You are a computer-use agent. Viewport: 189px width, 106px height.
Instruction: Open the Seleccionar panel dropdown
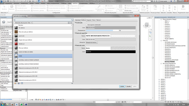[x=4, y=13]
